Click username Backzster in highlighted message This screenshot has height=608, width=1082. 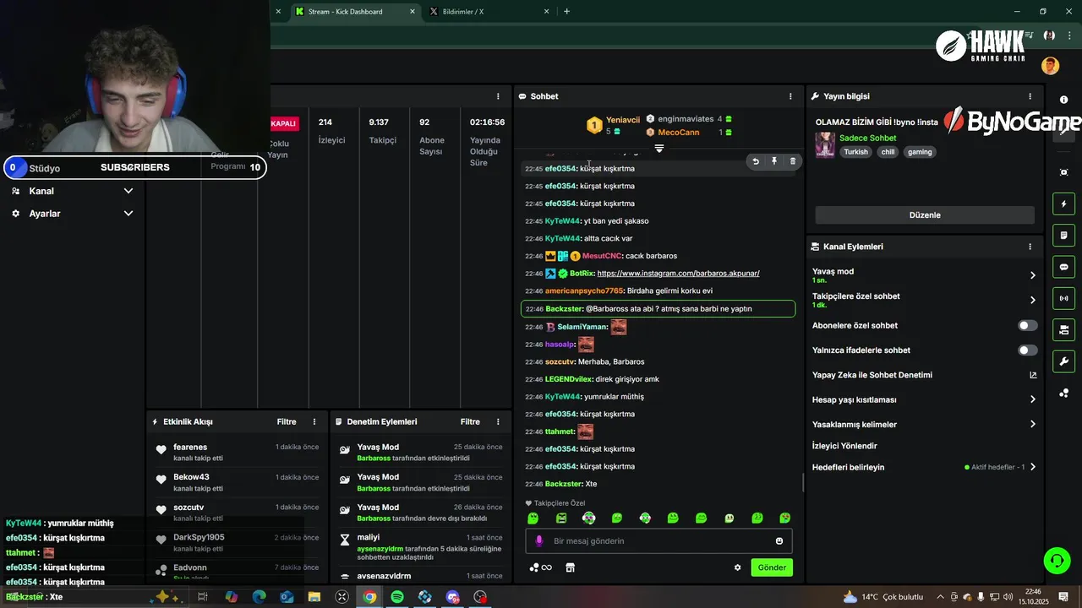coord(564,309)
